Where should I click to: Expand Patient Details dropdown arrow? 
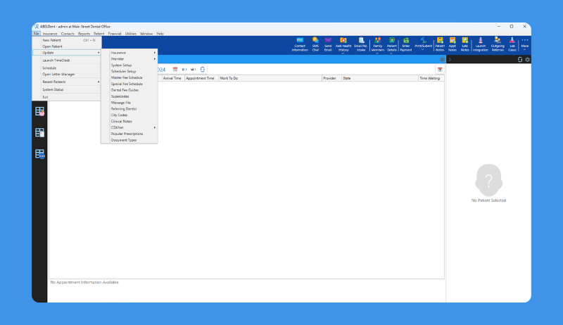click(x=391, y=53)
